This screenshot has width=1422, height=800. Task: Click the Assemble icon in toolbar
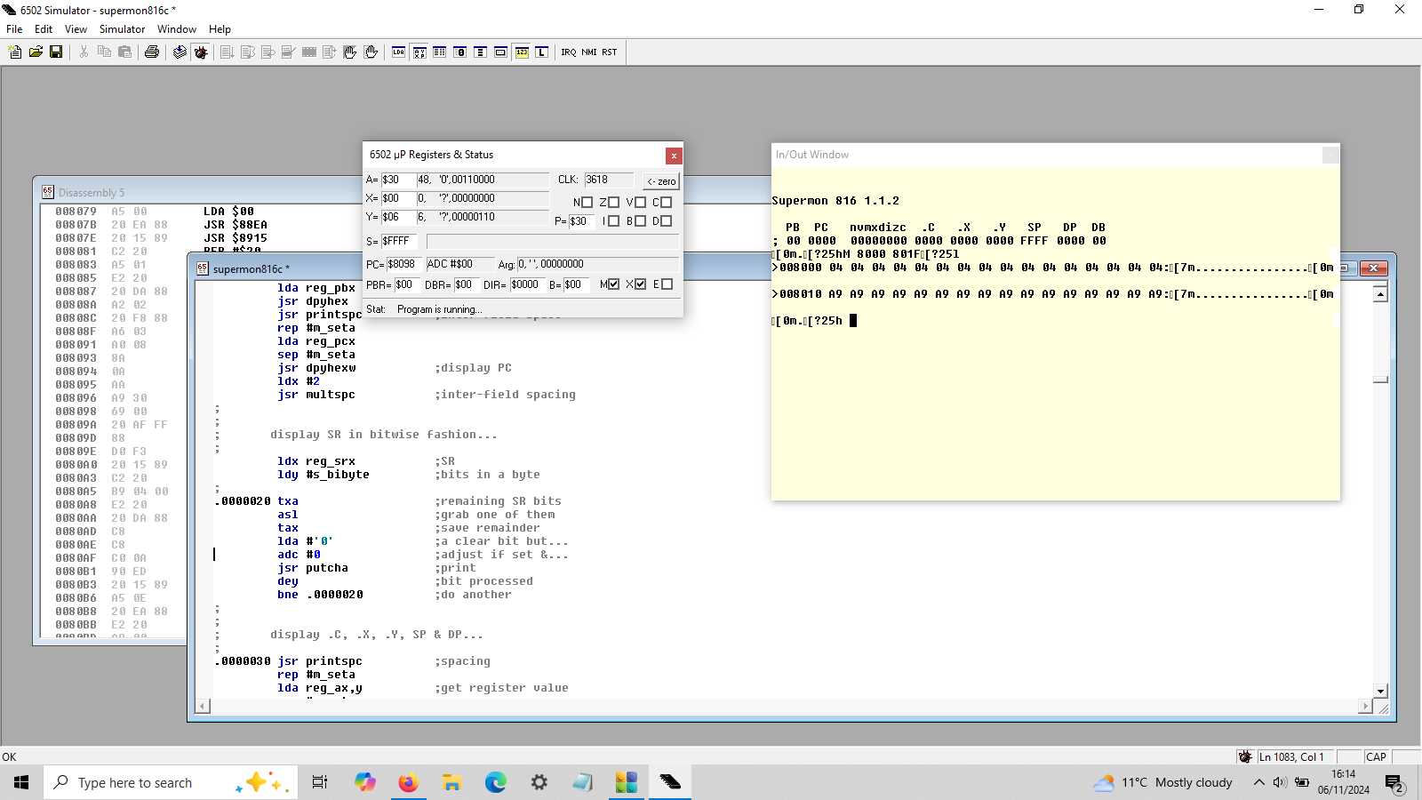coord(180,52)
